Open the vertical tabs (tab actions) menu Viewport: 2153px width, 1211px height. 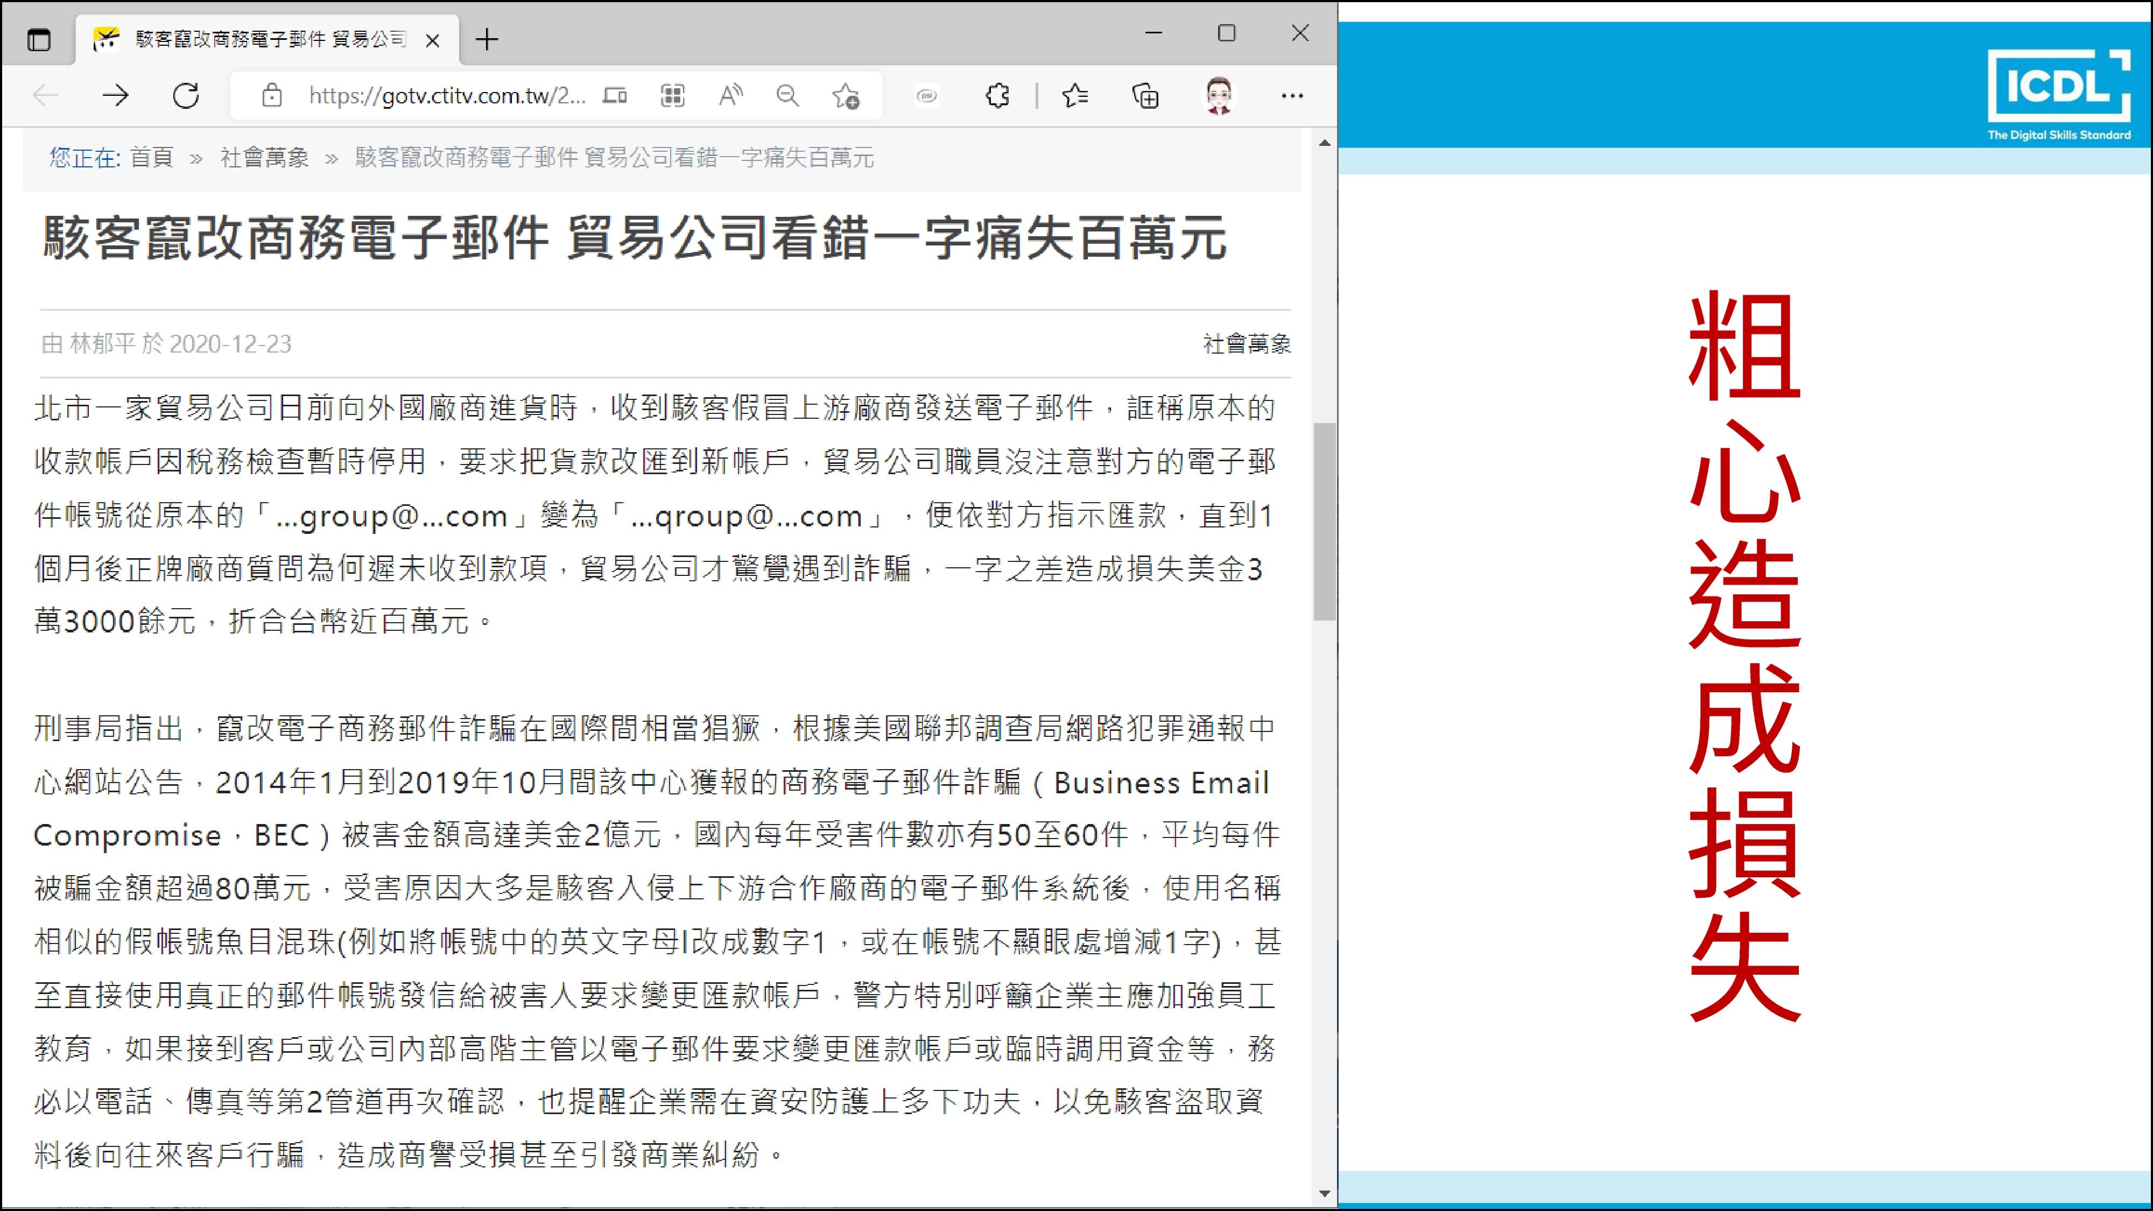[38, 39]
